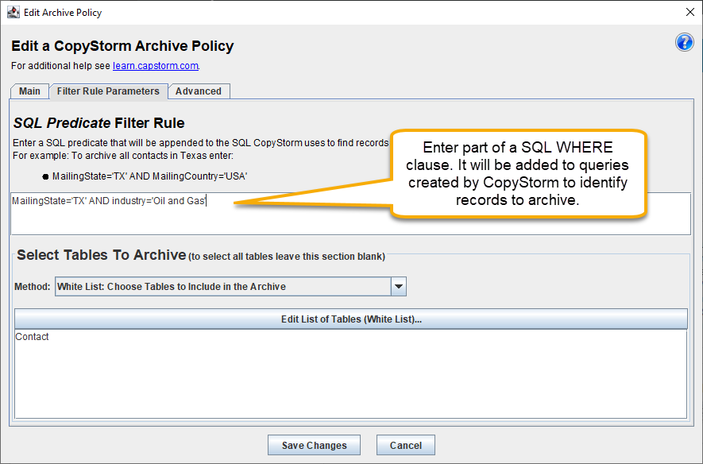Select the Filter Rule Parameters tab
The width and height of the screenshot is (703, 464).
click(109, 91)
